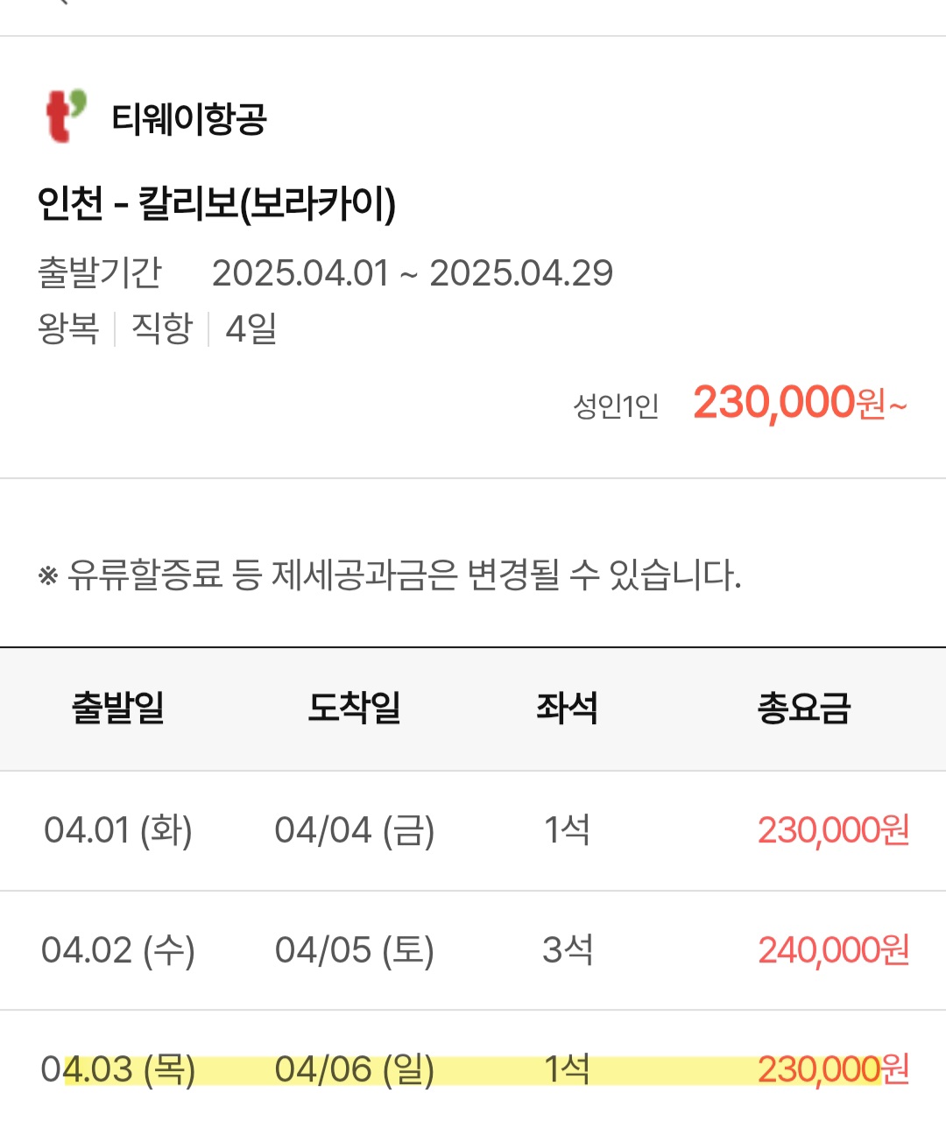The height and width of the screenshot is (1128, 946).
Task: Choose the 04.02 (수) departure date
Action: click(118, 950)
